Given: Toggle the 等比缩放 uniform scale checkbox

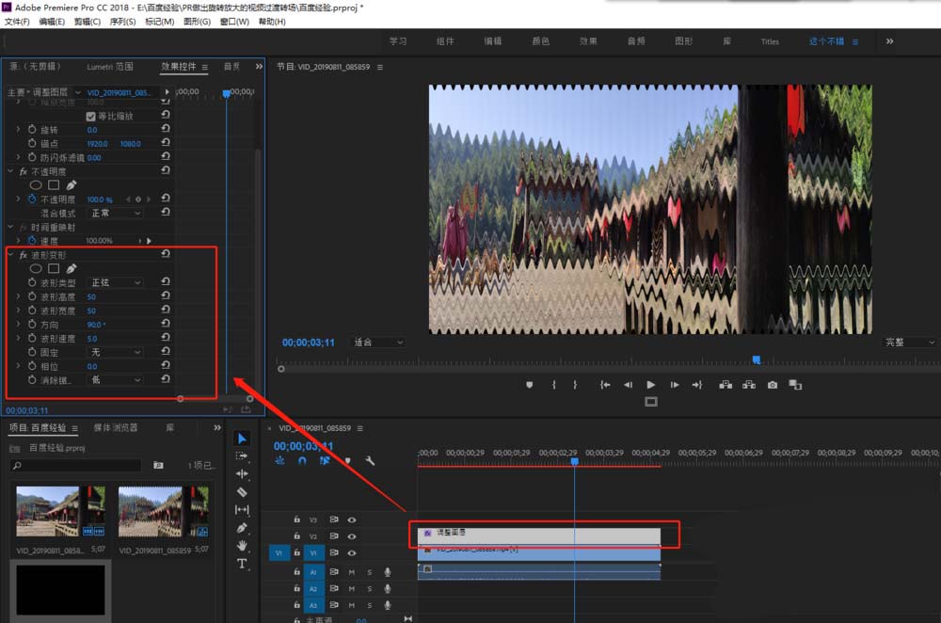Looking at the screenshot, I should click(91, 116).
